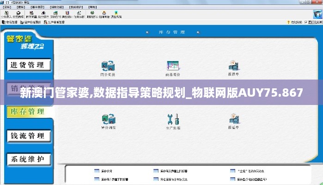The image size is (323, 185).
Task: Open the 报溢单 icon
Action: (233, 121)
